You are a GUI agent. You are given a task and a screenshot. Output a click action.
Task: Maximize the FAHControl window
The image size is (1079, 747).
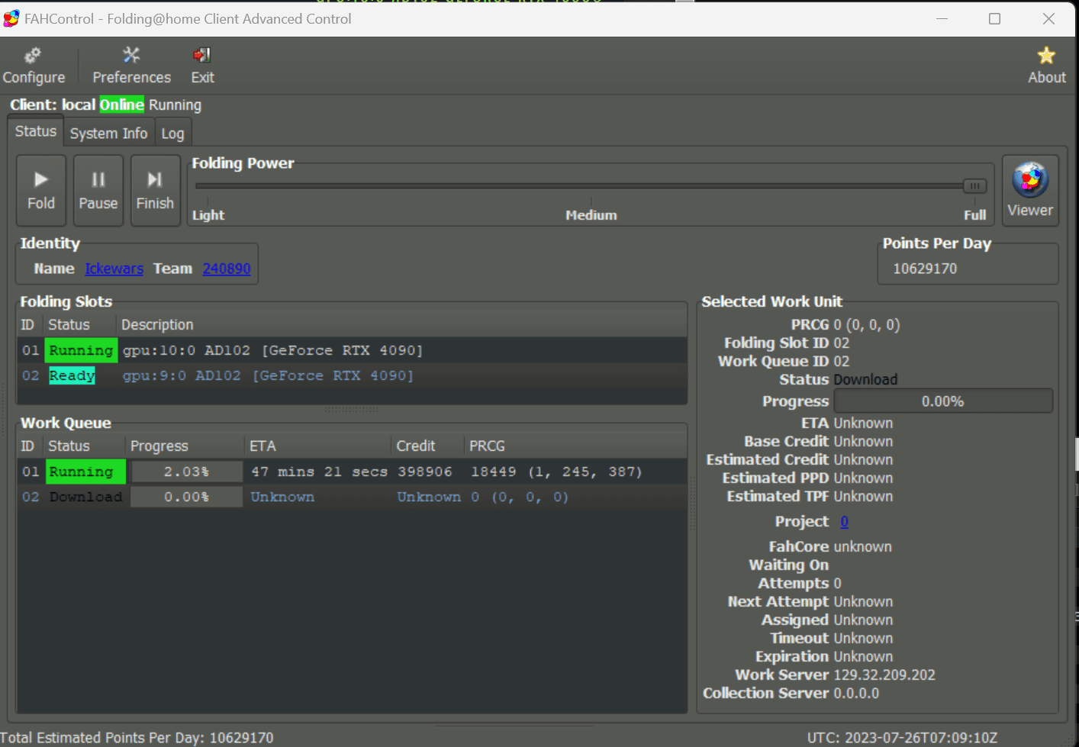[x=994, y=18]
